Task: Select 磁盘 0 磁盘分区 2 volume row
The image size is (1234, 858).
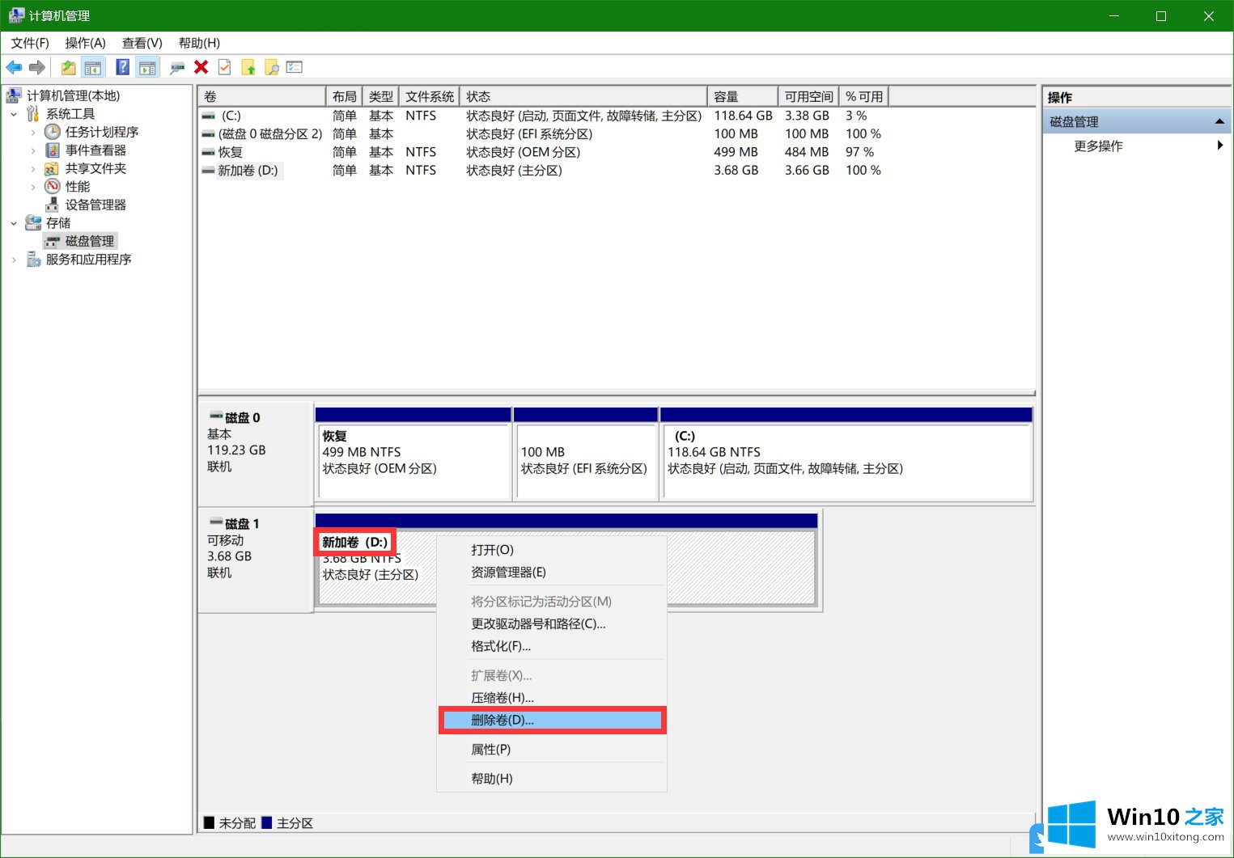Action: (542, 134)
